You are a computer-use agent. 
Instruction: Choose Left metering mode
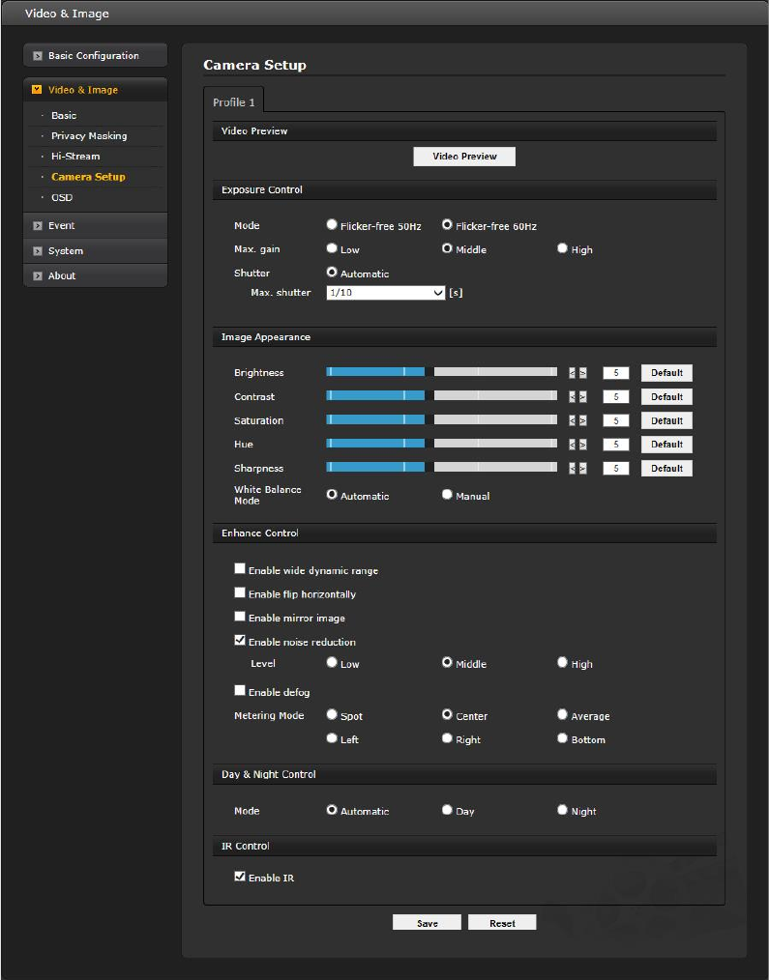[x=332, y=738]
